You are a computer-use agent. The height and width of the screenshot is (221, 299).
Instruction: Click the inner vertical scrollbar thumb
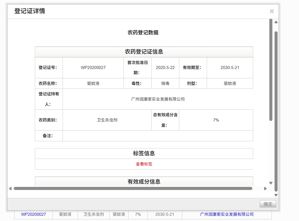(271, 70)
